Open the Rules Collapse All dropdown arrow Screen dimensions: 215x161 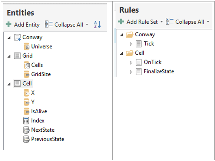coord(208,21)
